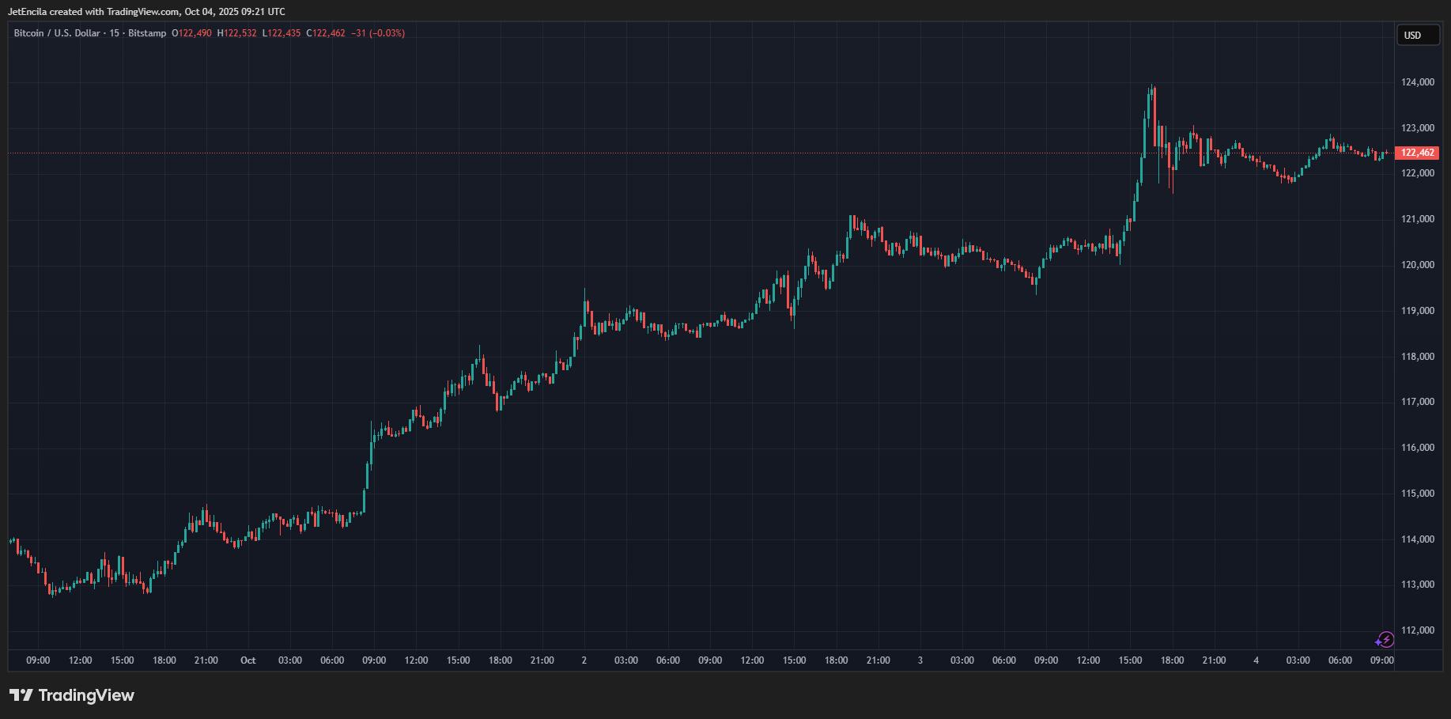
Task: Click the close price C122,462 value
Action: click(326, 33)
